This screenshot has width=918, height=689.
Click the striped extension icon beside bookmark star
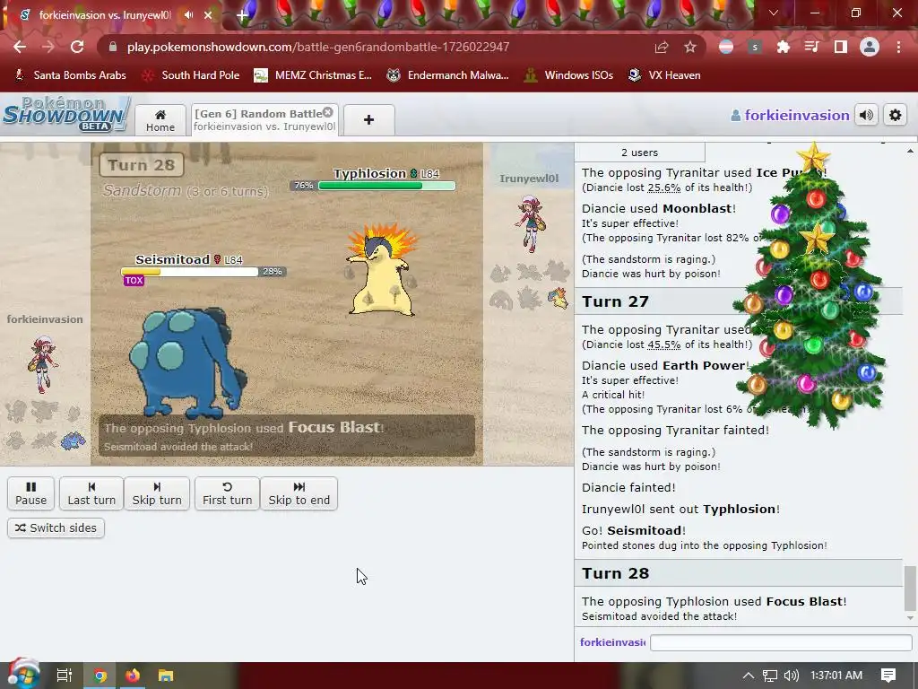(726, 47)
